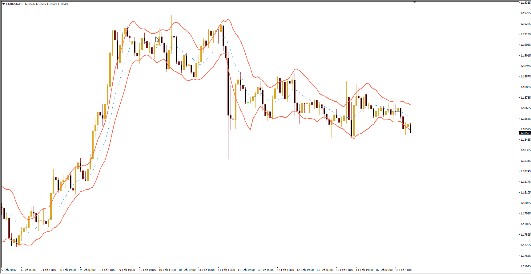Click the 1.19365 price scale label

click(x=525, y=3)
